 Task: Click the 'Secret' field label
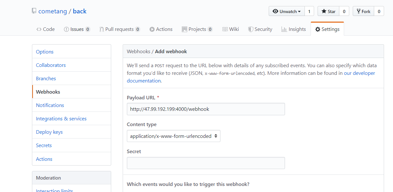[x=134, y=151]
